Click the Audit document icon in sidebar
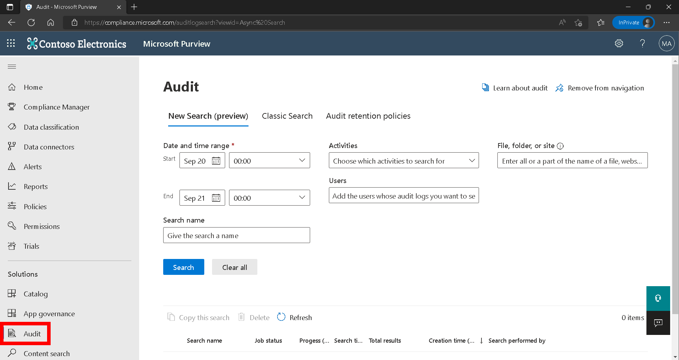This screenshot has width=679, height=360. coord(12,333)
